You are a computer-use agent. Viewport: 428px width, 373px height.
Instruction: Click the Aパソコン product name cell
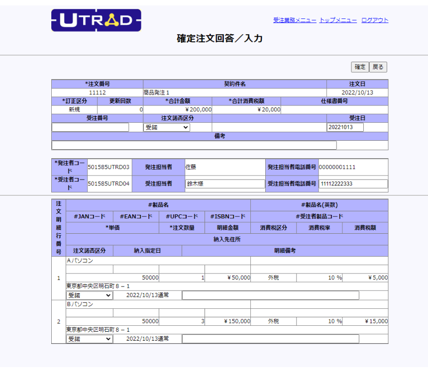tap(158, 261)
